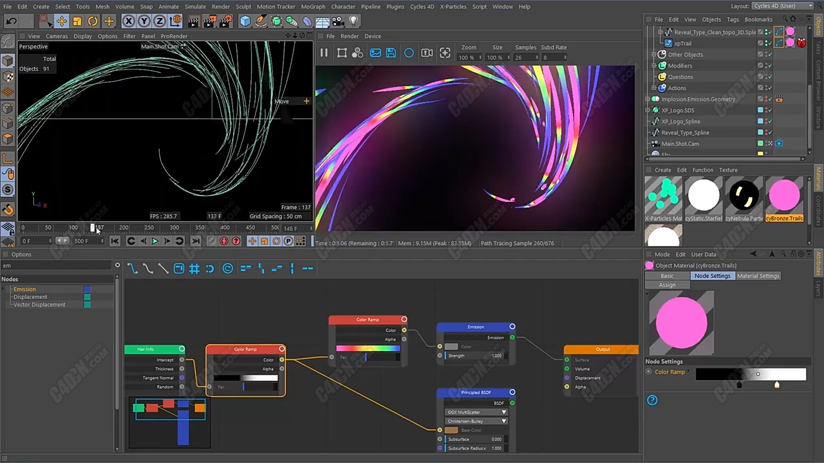Open the Christensen-Burley dropdown
Screen dimensions: 824x463
point(476,421)
